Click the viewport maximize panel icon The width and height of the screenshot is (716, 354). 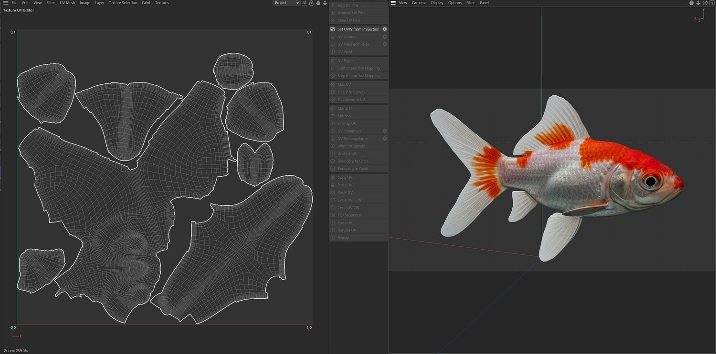[712, 3]
